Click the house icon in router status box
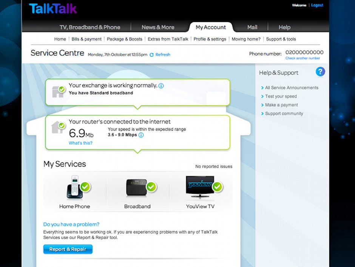This screenshot has width=355, height=267. click(57, 127)
